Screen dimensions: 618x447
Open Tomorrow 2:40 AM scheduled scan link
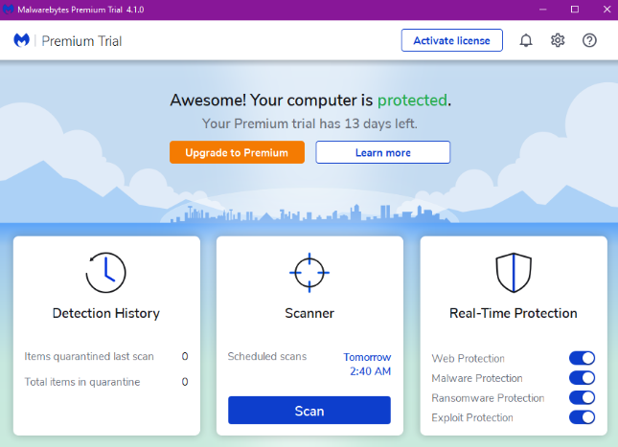(367, 364)
